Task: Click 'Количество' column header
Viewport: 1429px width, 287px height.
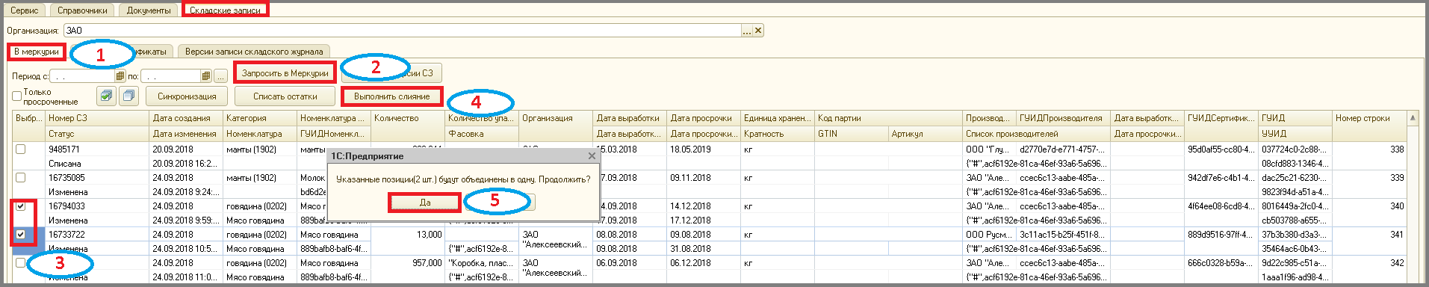Action: click(x=409, y=118)
